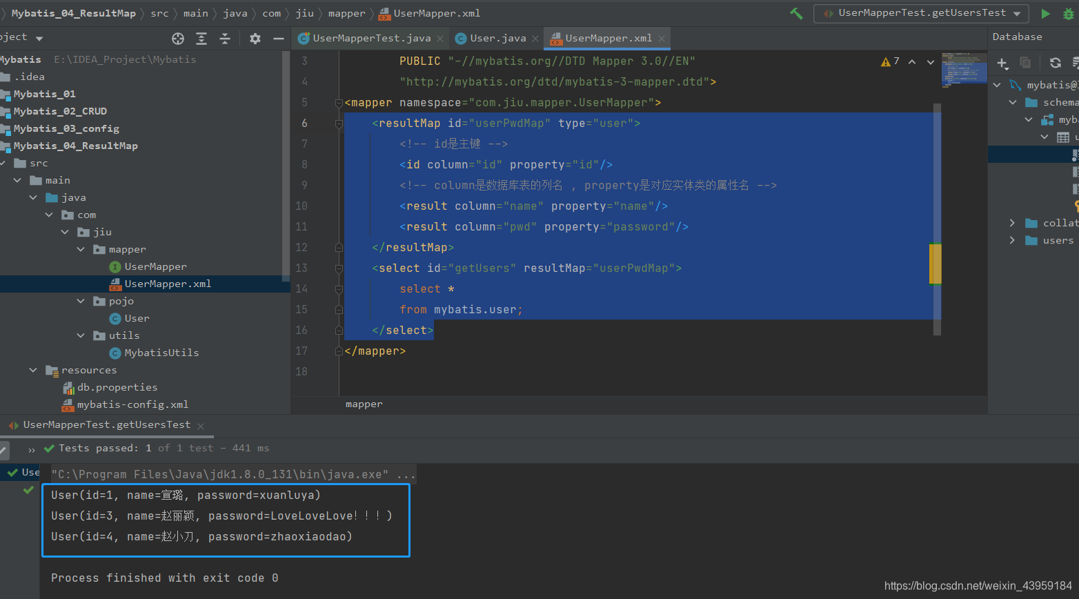The height and width of the screenshot is (599, 1079).
Task: Click the editor vertical scrollbar
Action: click(x=937, y=219)
